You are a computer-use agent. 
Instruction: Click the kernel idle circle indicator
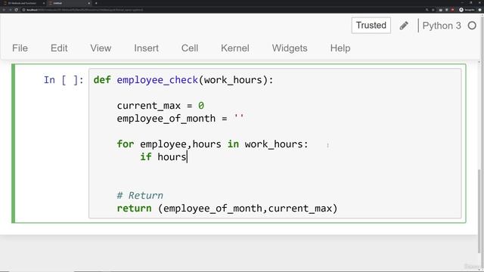tap(472, 26)
